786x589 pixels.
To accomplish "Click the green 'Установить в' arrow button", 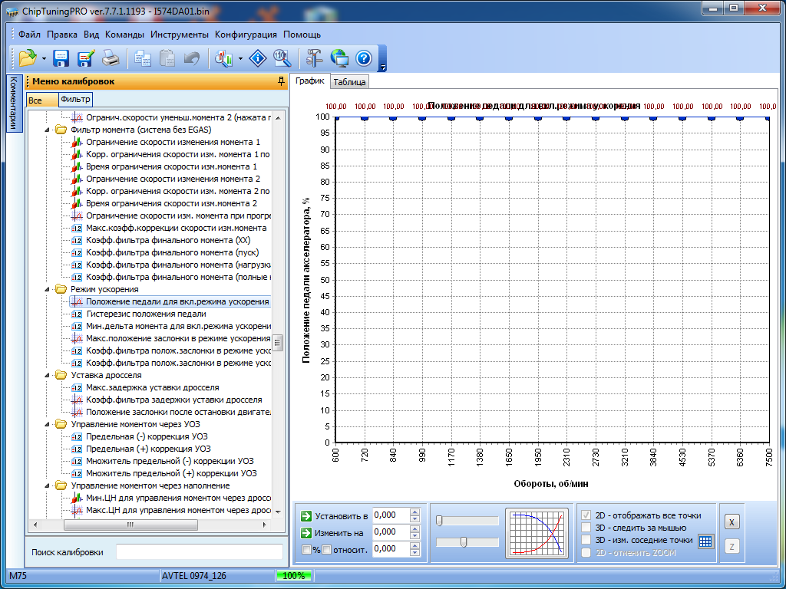I will click(306, 515).
